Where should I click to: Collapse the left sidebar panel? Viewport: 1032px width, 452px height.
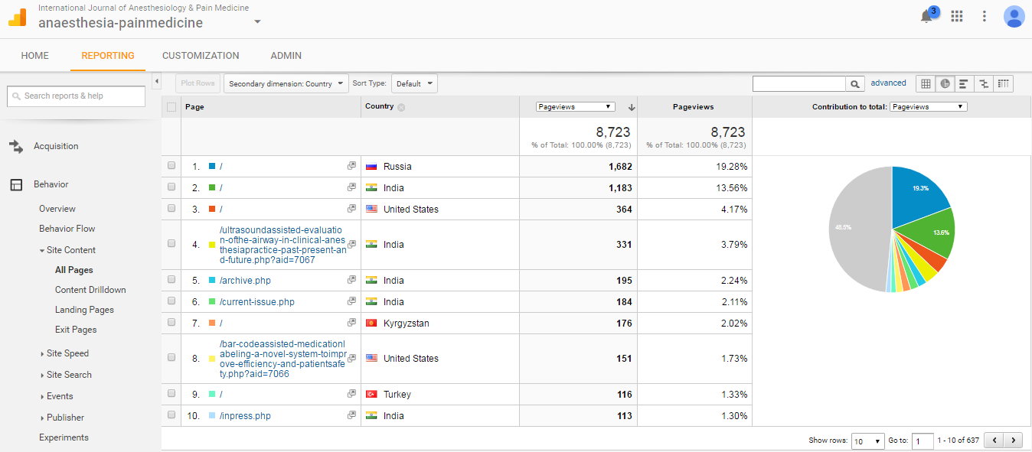tap(156, 81)
